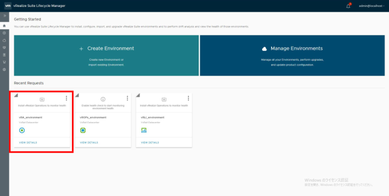Select the vRLI_environment name text
This screenshot has height=196, width=389.
tap(153, 117)
